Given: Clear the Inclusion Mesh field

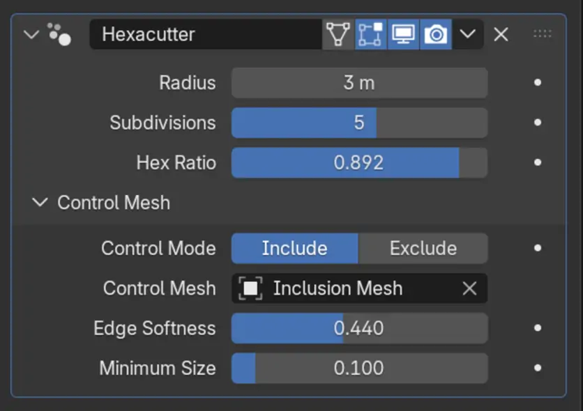Looking at the screenshot, I should pos(469,288).
